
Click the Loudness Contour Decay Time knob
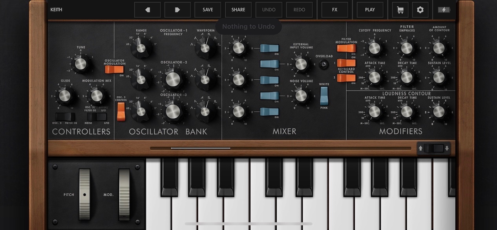pyautogui.click(x=407, y=112)
